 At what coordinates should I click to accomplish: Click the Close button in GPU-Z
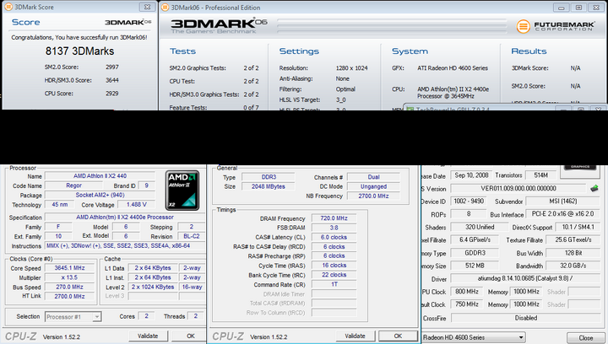click(x=585, y=338)
